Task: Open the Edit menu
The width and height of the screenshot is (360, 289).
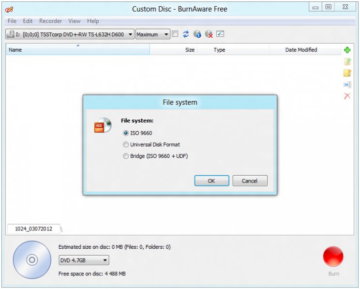Action: tap(28, 21)
